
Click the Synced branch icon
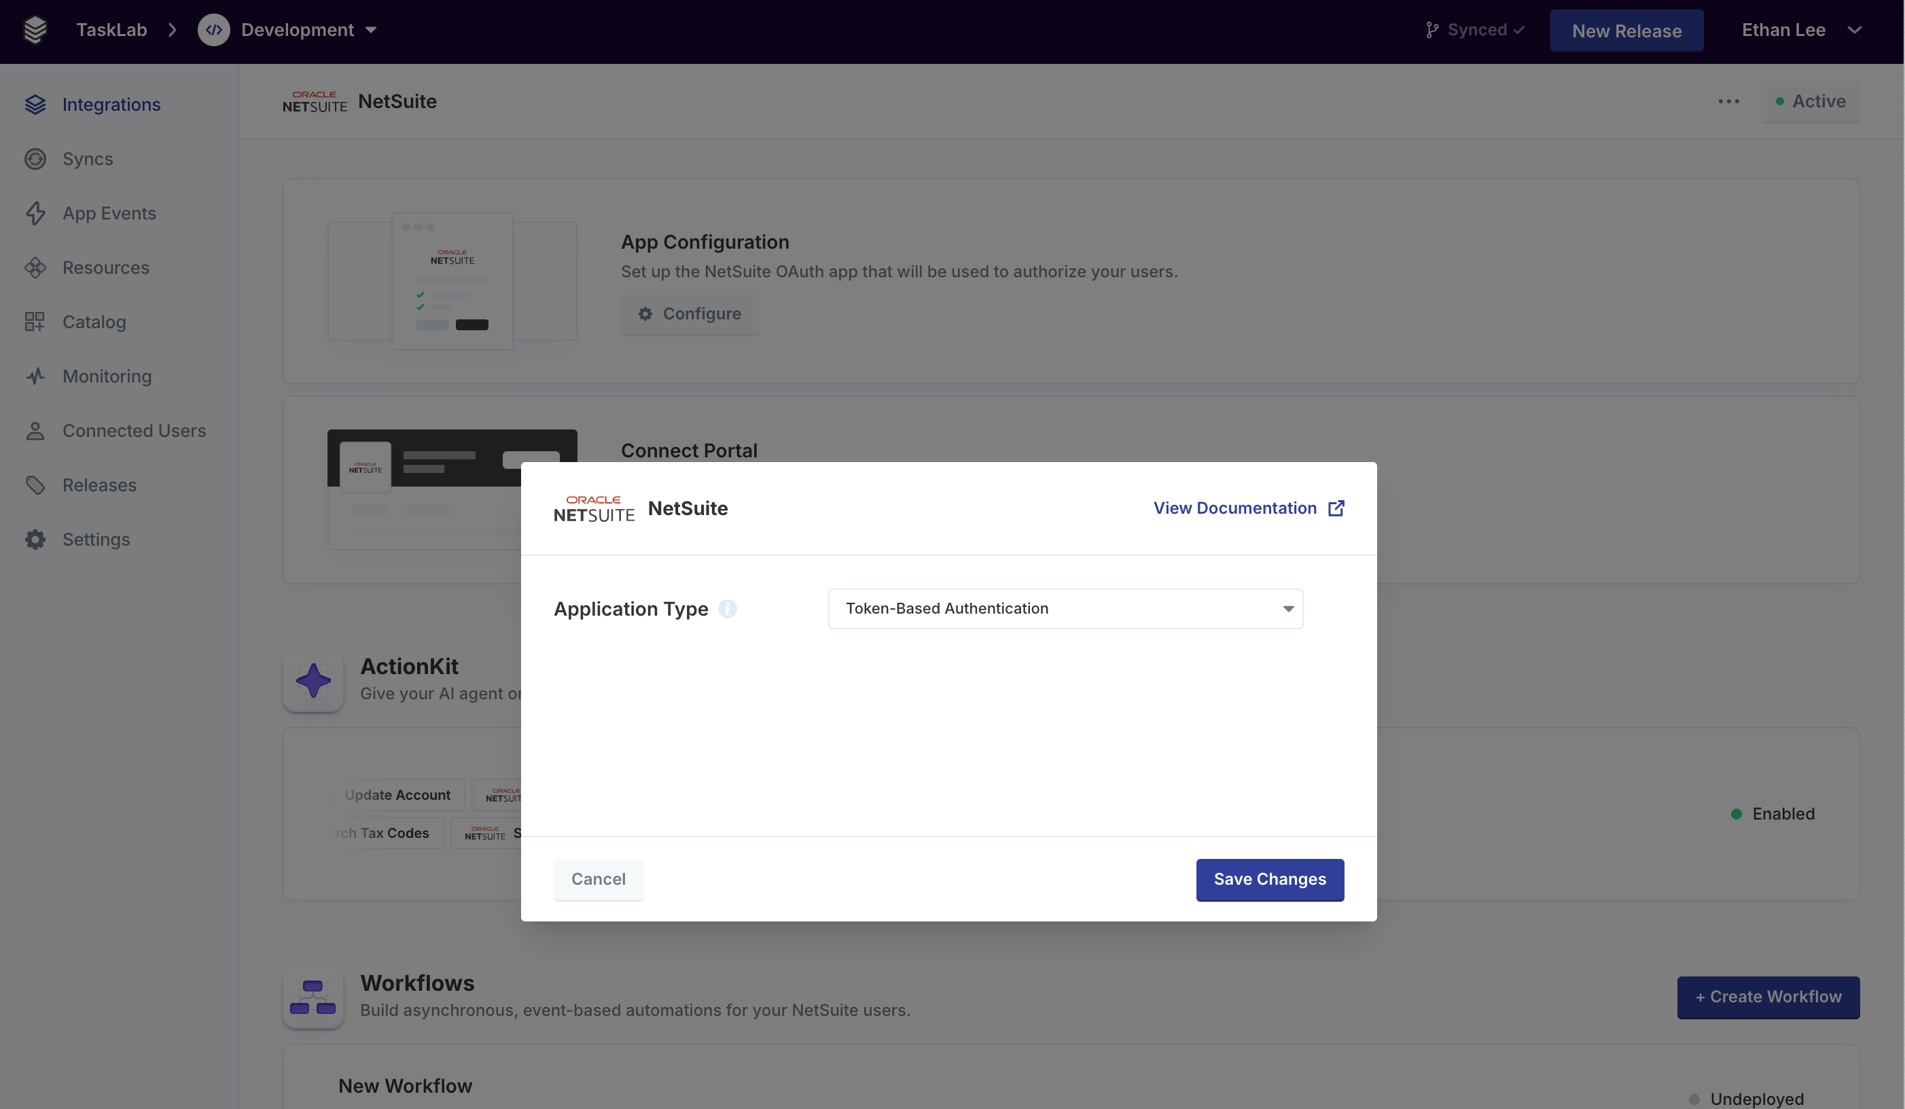coord(1431,30)
